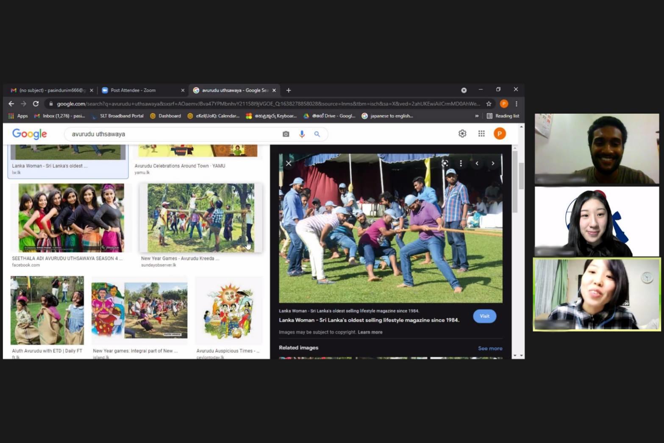Click the Google logo
664x443 pixels.
30,134
